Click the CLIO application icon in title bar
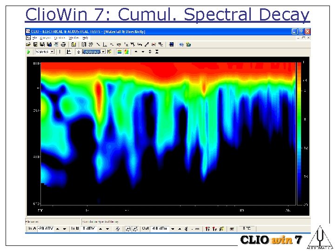This screenshot has height=251, width=335. [x=28, y=32]
